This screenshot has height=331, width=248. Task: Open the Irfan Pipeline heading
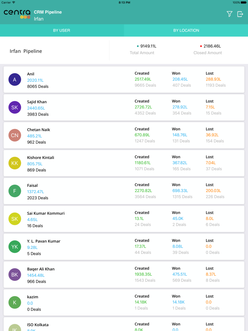point(26,51)
